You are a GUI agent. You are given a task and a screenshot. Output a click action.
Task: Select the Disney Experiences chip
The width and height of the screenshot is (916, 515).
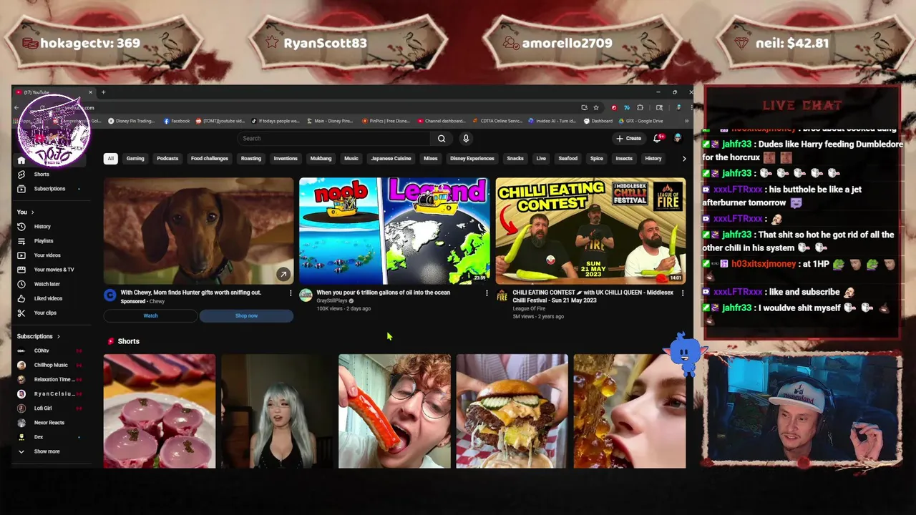coord(472,159)
